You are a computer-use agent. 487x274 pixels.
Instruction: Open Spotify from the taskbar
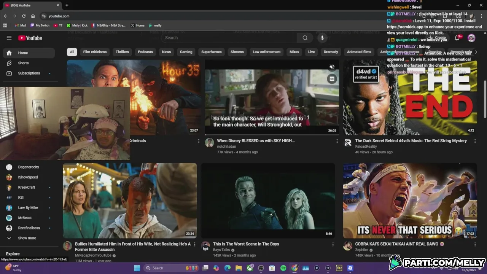tap(283, 268)
